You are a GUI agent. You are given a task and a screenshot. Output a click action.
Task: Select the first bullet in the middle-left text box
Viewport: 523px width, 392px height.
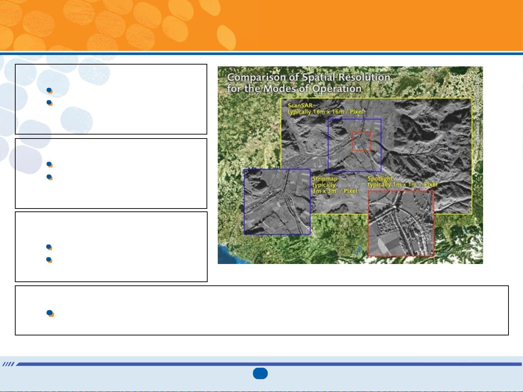click(x=50, y=165)
